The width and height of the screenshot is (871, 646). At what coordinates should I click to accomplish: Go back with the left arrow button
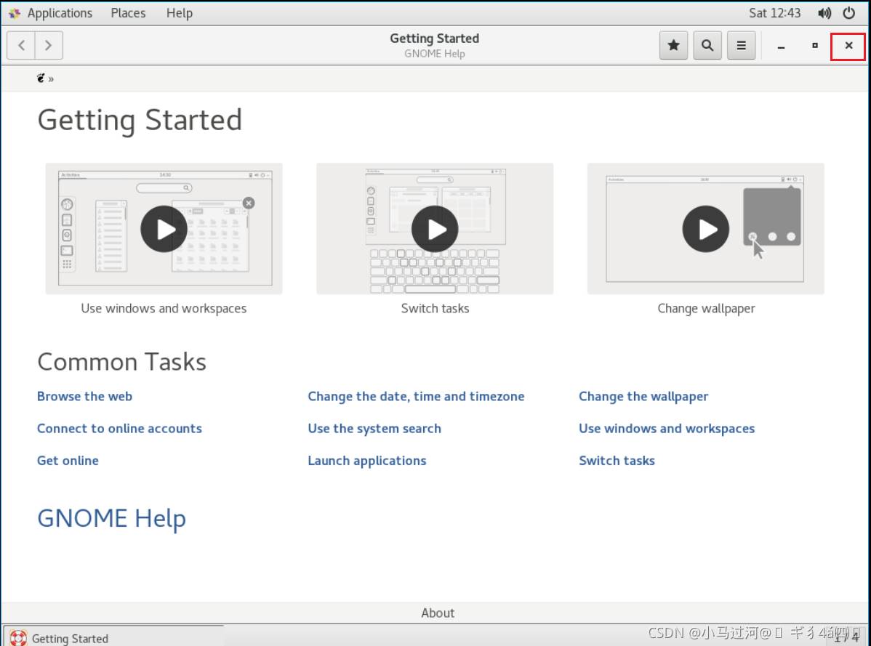(21, 45)
